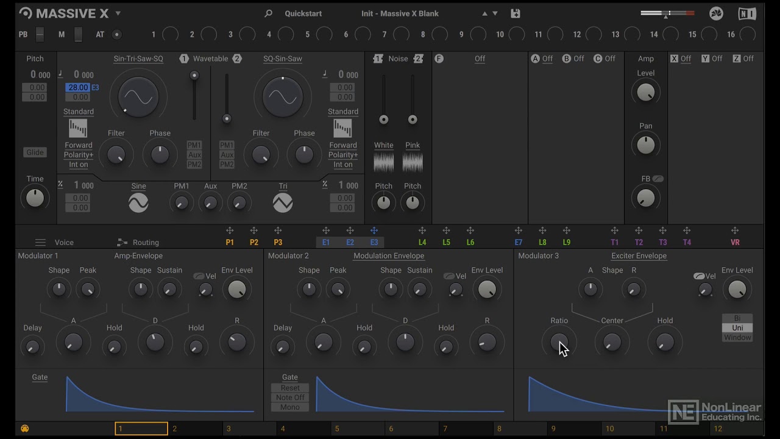Open the Filter F Off type menu
The width and height of the screenshot is (780, 439).
(x=480, y=59)
